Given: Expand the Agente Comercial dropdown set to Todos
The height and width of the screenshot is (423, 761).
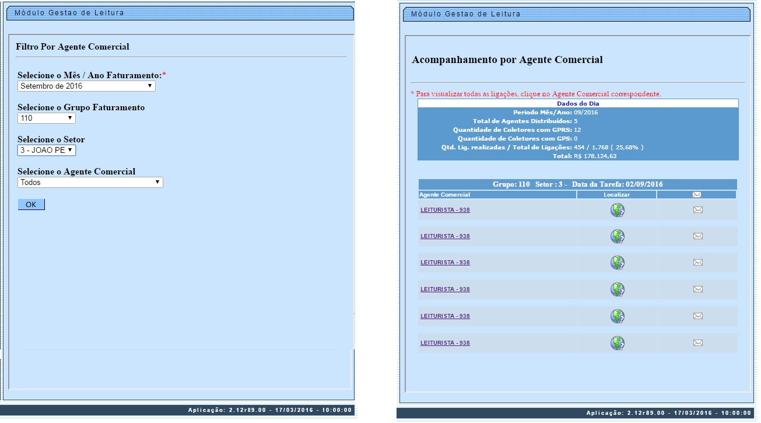Looking at the screenshot, I should click(x=90, y=182).
